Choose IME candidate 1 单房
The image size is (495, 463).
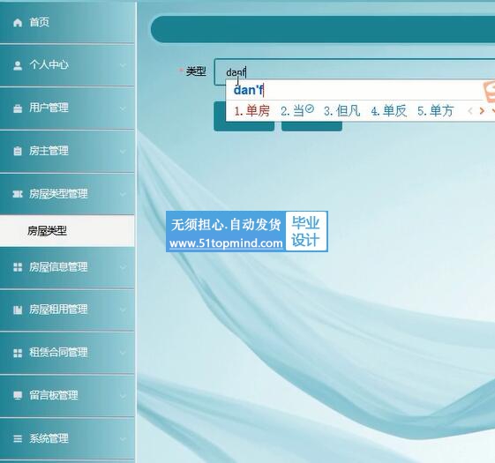pos(251,111)
